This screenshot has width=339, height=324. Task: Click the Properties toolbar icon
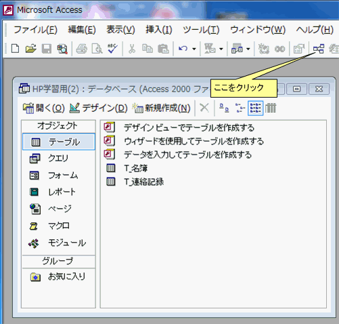299,49
